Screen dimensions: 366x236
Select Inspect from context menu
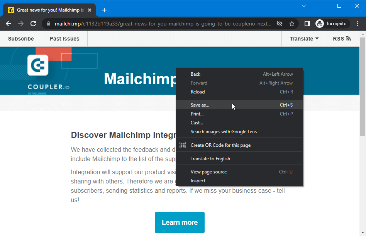[239, 181]
